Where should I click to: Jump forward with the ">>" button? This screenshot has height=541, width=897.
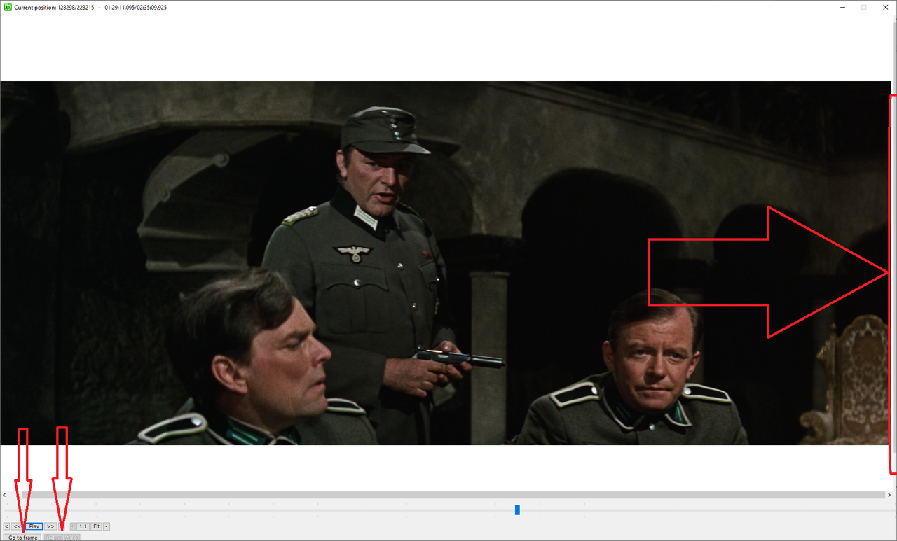coord(50,526)
